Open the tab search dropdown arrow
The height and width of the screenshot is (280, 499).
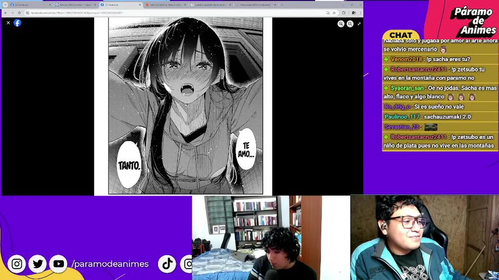[x=5, y=5]
